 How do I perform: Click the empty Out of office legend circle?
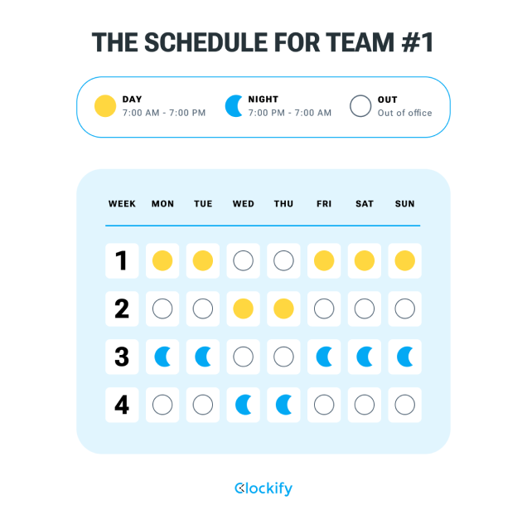tap(360, 106)
